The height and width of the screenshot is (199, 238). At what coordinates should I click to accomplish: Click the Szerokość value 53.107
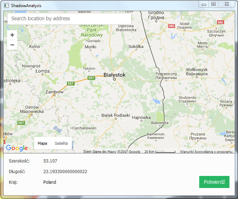click(x=50, y=161)
